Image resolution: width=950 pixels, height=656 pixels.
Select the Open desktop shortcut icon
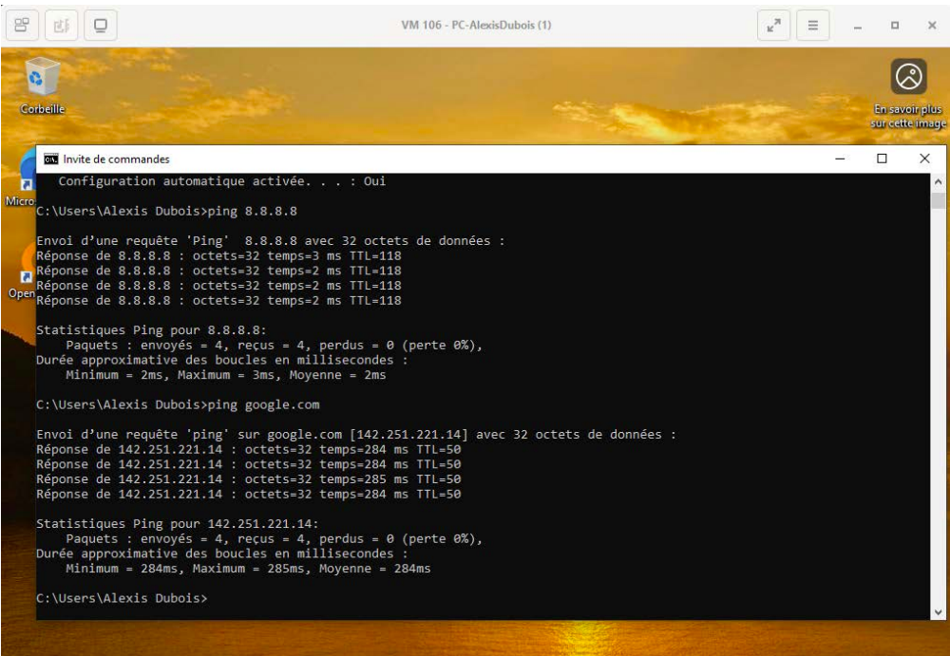pos(22,271)
